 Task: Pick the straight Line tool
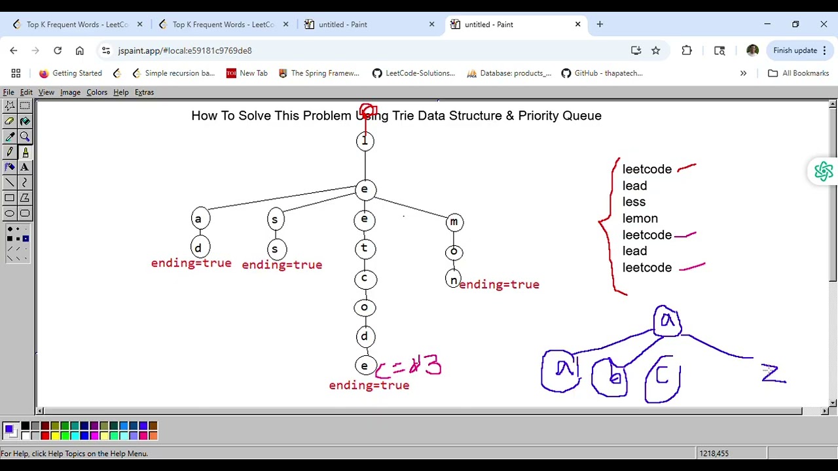pyautogui.click(x=10, y=183)
